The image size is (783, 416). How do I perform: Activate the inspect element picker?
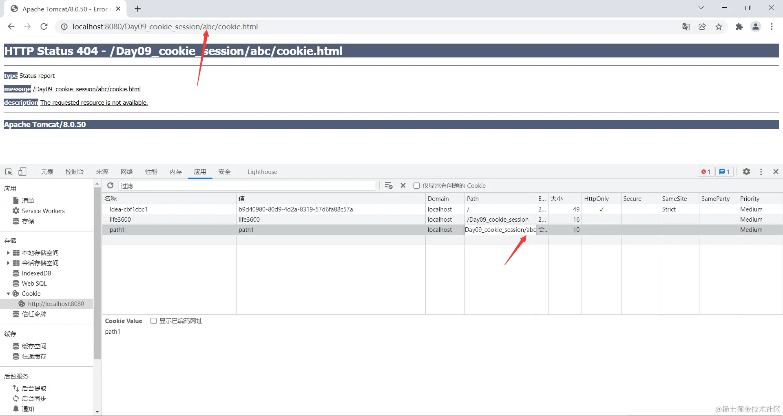[9, 172]
